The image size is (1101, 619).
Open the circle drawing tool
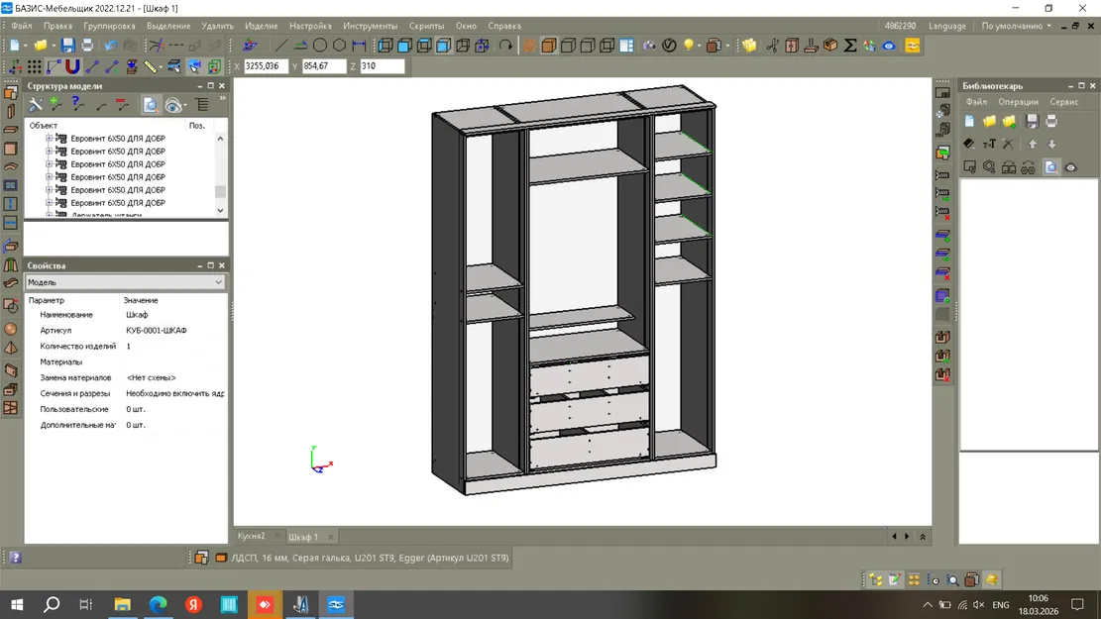pos(319,45)
